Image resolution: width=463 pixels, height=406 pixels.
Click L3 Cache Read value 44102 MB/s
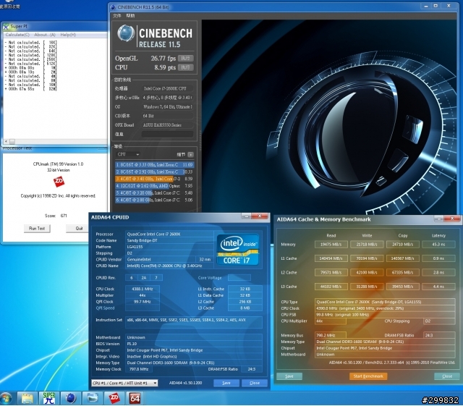[331, 287]
